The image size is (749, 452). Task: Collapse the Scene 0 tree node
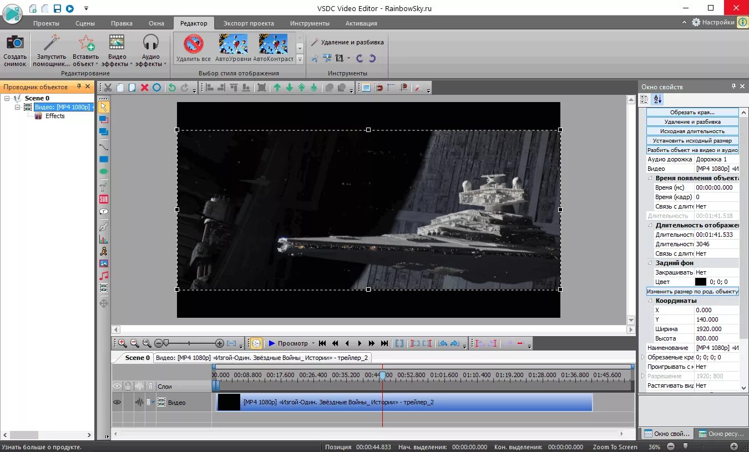point(7,98)
